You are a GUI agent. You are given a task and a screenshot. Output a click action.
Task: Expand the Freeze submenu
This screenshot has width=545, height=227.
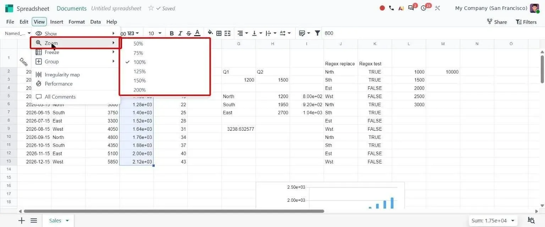(76, 52)
